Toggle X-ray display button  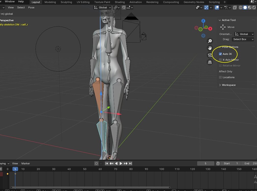(235, 8)
